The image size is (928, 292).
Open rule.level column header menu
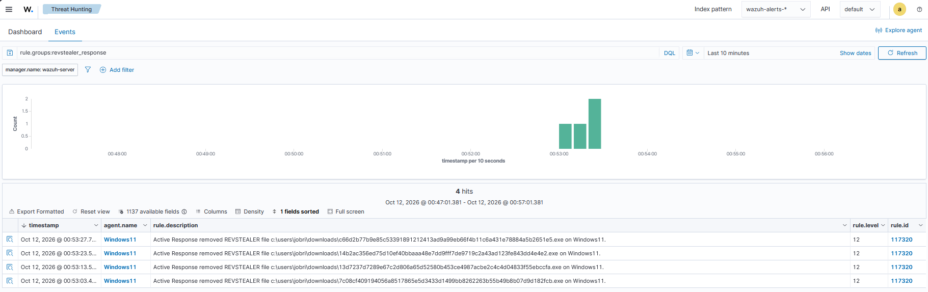pos(883,225)
